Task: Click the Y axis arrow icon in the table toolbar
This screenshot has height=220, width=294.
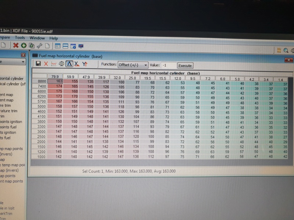Action: pos(85,64)
